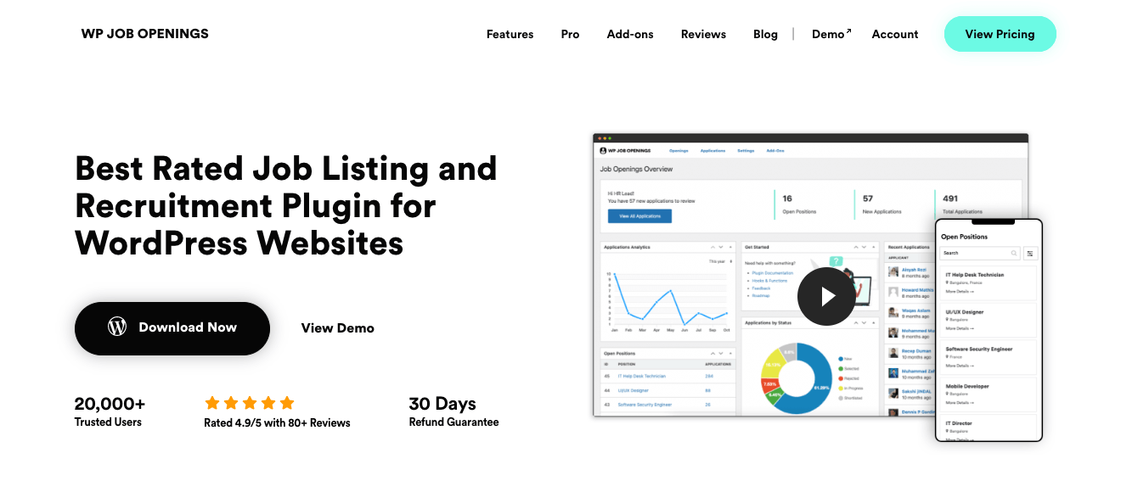Click the "Rated 4.9/5 with 80+ Reviews" text
This screenshot has height=492, width=1121.
click(x=277, y=422)
